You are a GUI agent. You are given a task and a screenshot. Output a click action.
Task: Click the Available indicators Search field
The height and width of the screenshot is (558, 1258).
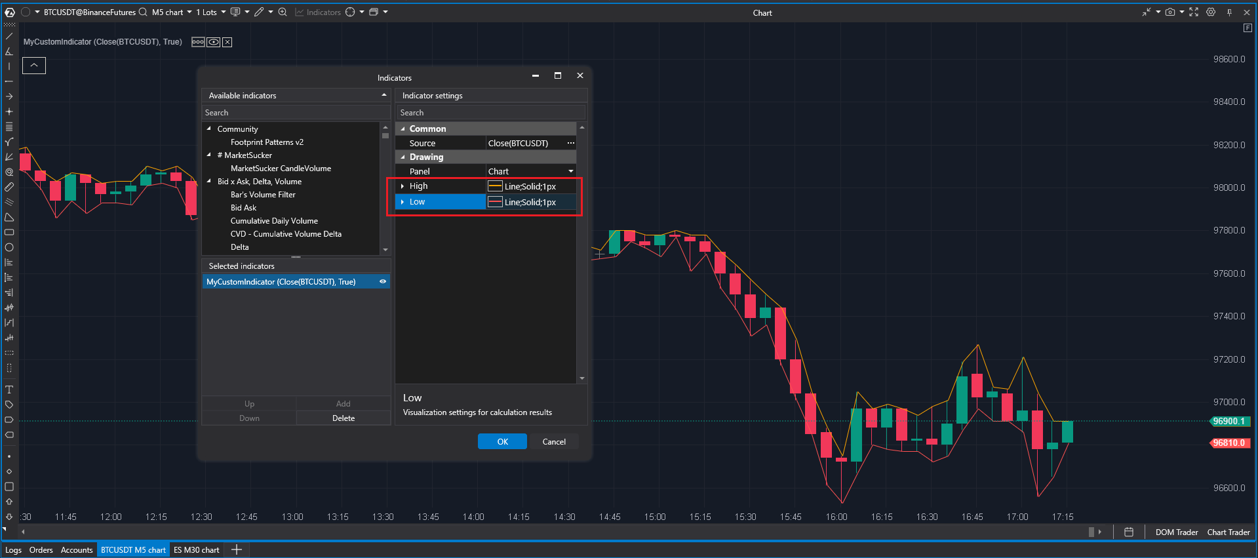pos(296,112)
